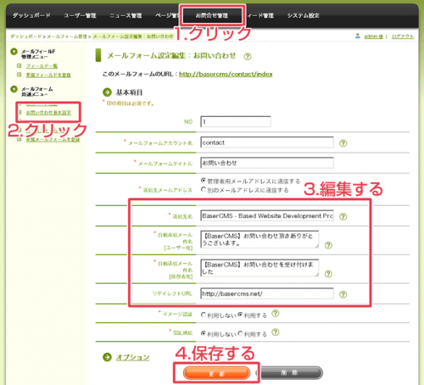The width and height of the screenshot is (424, 385).
Task: Click help icon beside the admin auto-reply subject
Action: (328, 274)
